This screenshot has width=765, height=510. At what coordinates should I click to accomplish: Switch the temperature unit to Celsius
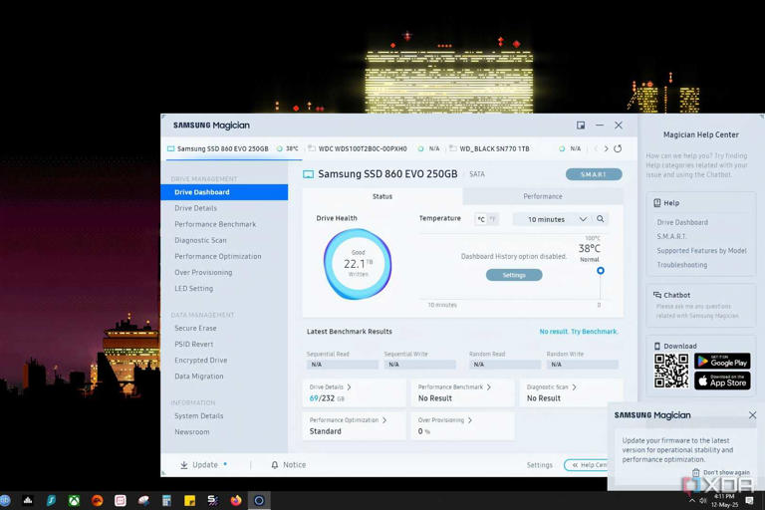[x=481, y=219]
